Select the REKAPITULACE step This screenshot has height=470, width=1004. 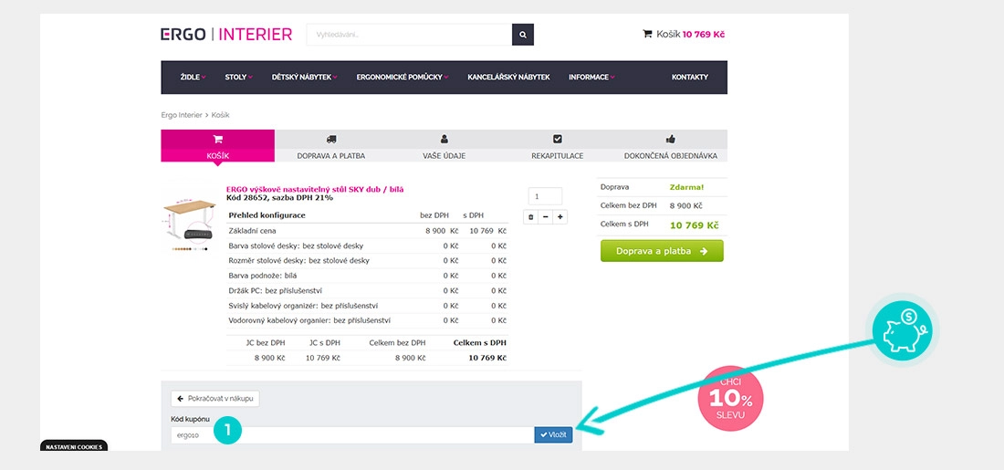pyautogui.click(x=557, y=146)
